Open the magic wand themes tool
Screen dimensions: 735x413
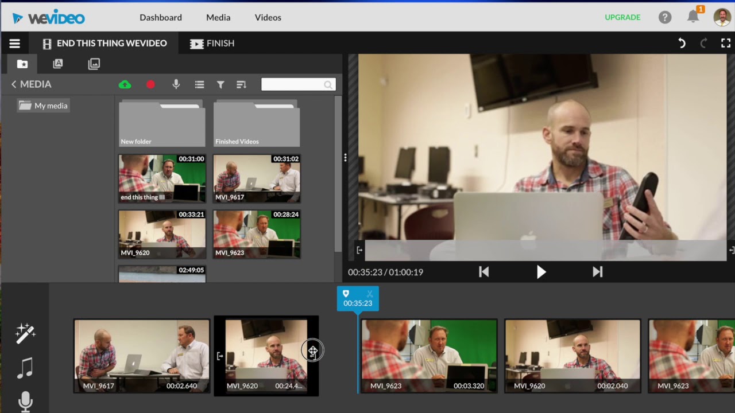point(25,334)
